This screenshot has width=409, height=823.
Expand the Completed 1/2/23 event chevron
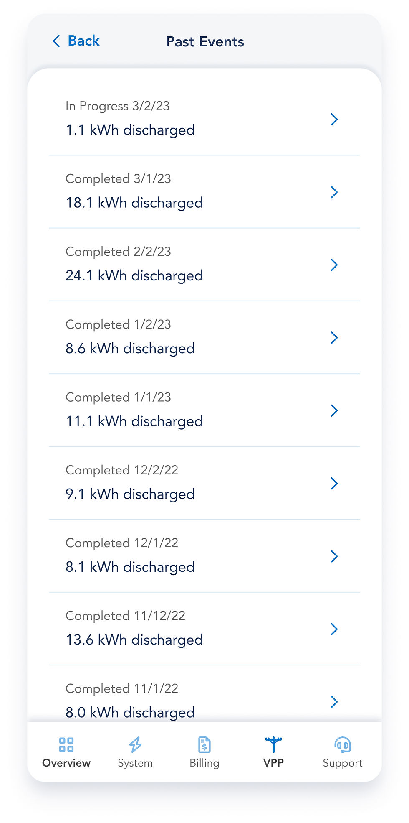(x=334, y=337)
